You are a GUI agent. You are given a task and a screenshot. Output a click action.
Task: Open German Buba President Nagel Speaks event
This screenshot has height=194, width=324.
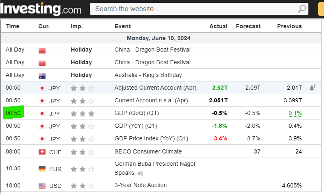pos(154,164)
